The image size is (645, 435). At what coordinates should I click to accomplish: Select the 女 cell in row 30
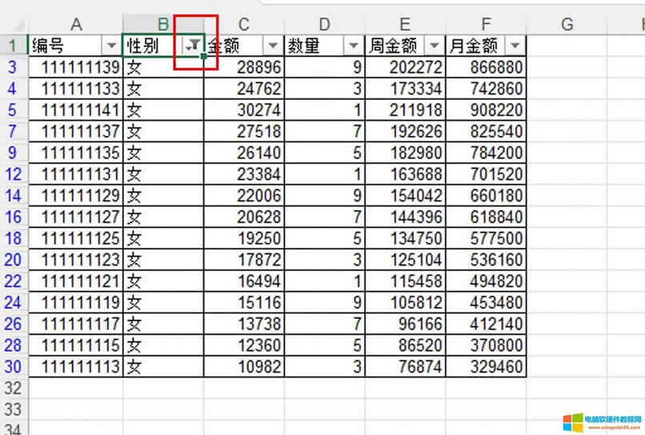[x=163, y=366]
